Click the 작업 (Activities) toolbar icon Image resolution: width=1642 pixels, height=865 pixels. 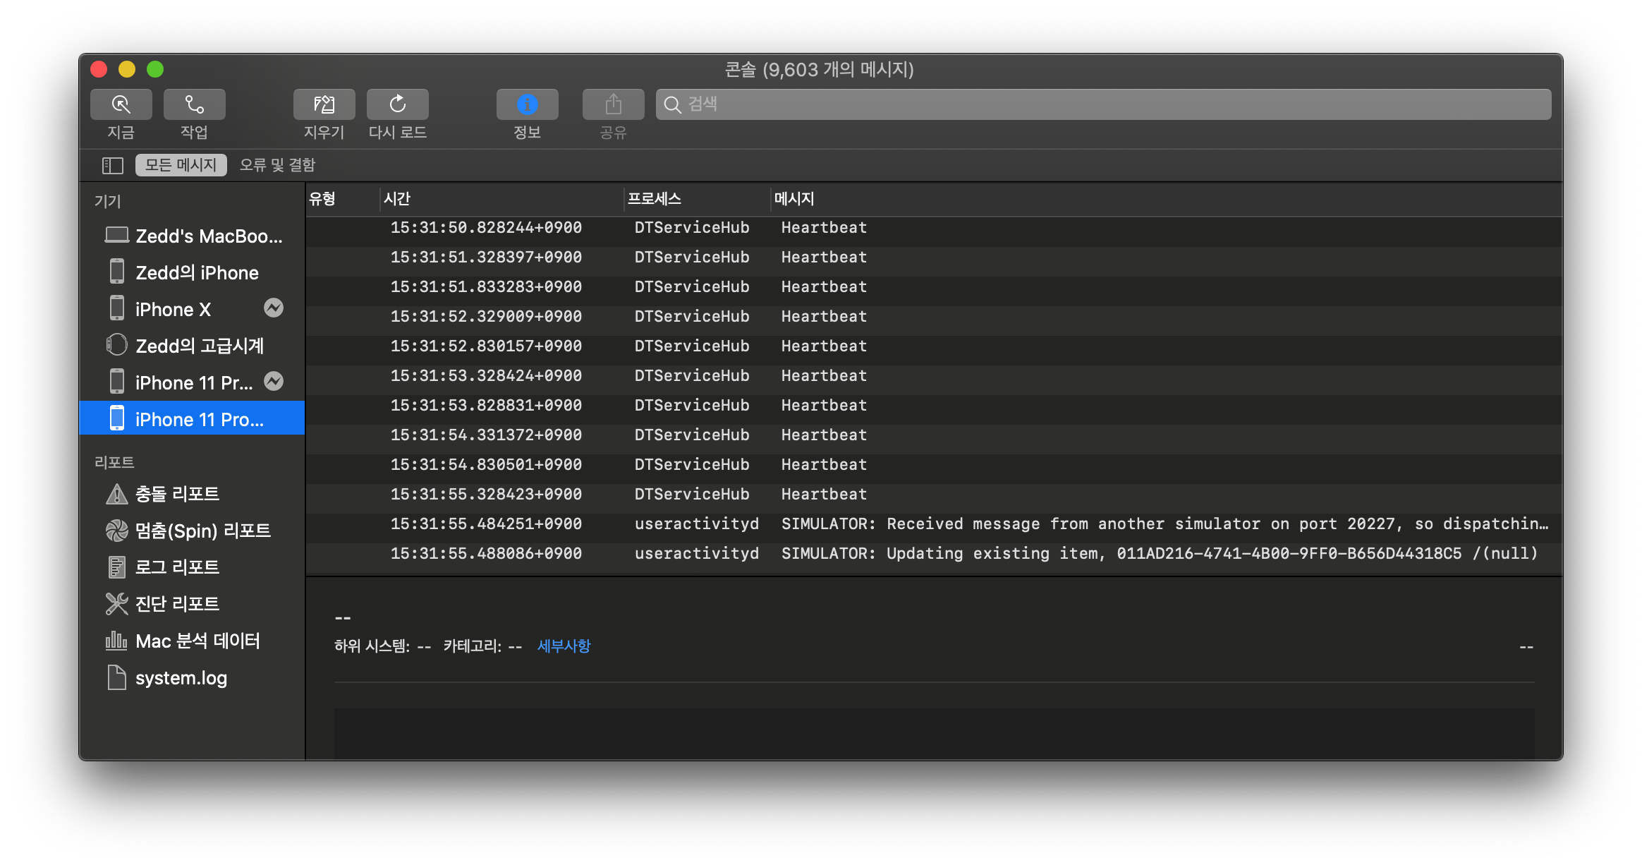[x=194, y=104]
